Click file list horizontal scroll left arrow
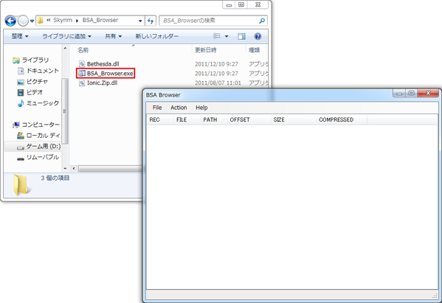 pos(74,169)
